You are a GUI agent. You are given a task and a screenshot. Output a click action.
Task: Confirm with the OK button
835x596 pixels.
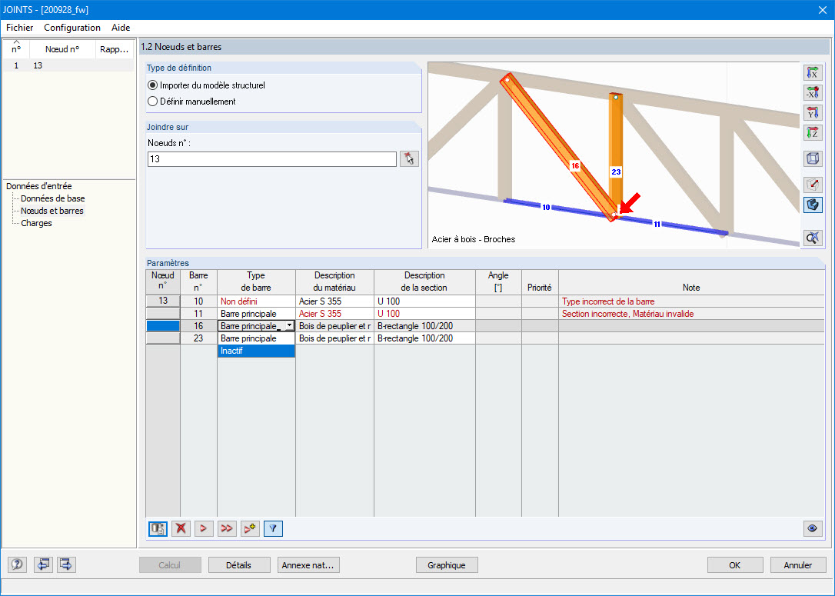coord(735,565)
